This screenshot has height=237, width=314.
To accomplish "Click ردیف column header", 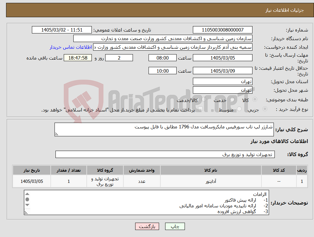I will pyautogui.click(x=302, y=170).
